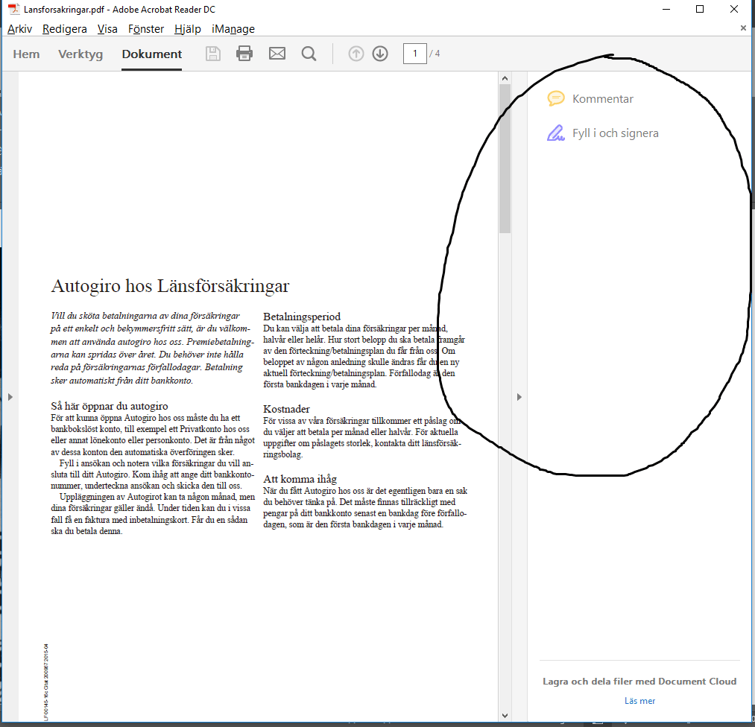Collapse the right tools pane arrow
Screen dimensions: 755x727
click(519, 397)
